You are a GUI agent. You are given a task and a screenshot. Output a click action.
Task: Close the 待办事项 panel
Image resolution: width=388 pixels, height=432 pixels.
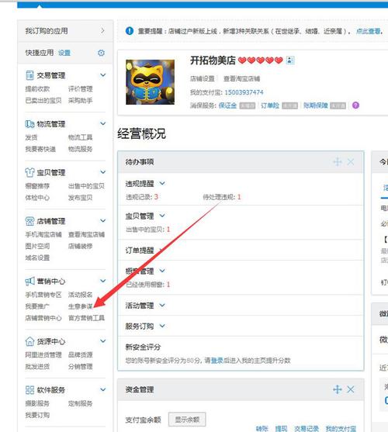click(351, 162)
